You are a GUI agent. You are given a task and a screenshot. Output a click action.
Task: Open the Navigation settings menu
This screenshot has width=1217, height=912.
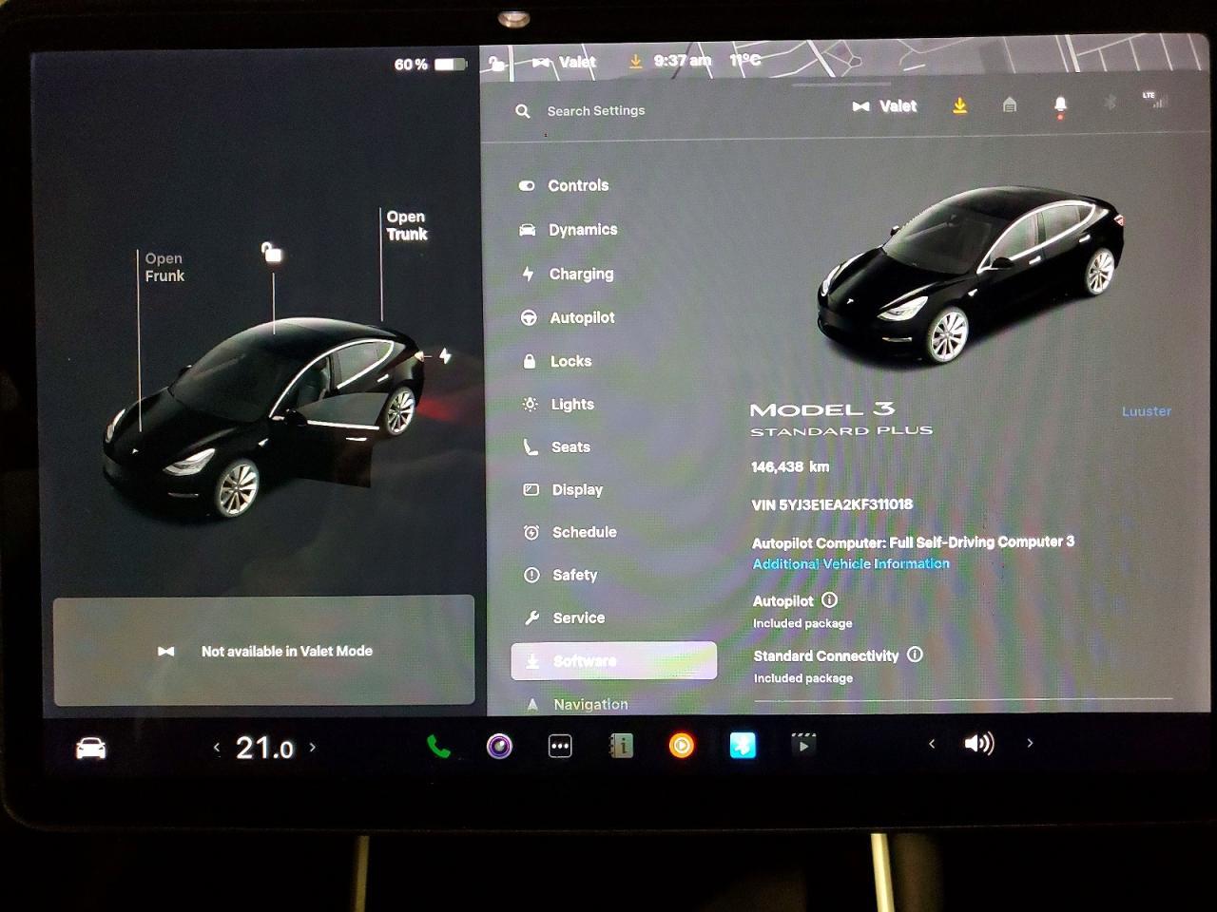tap(577, 704)
